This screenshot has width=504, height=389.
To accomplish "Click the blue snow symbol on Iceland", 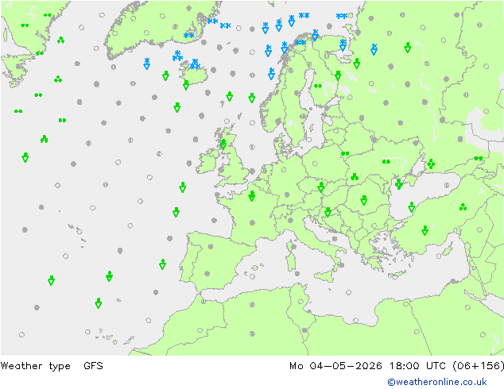I will pos(195,64).
